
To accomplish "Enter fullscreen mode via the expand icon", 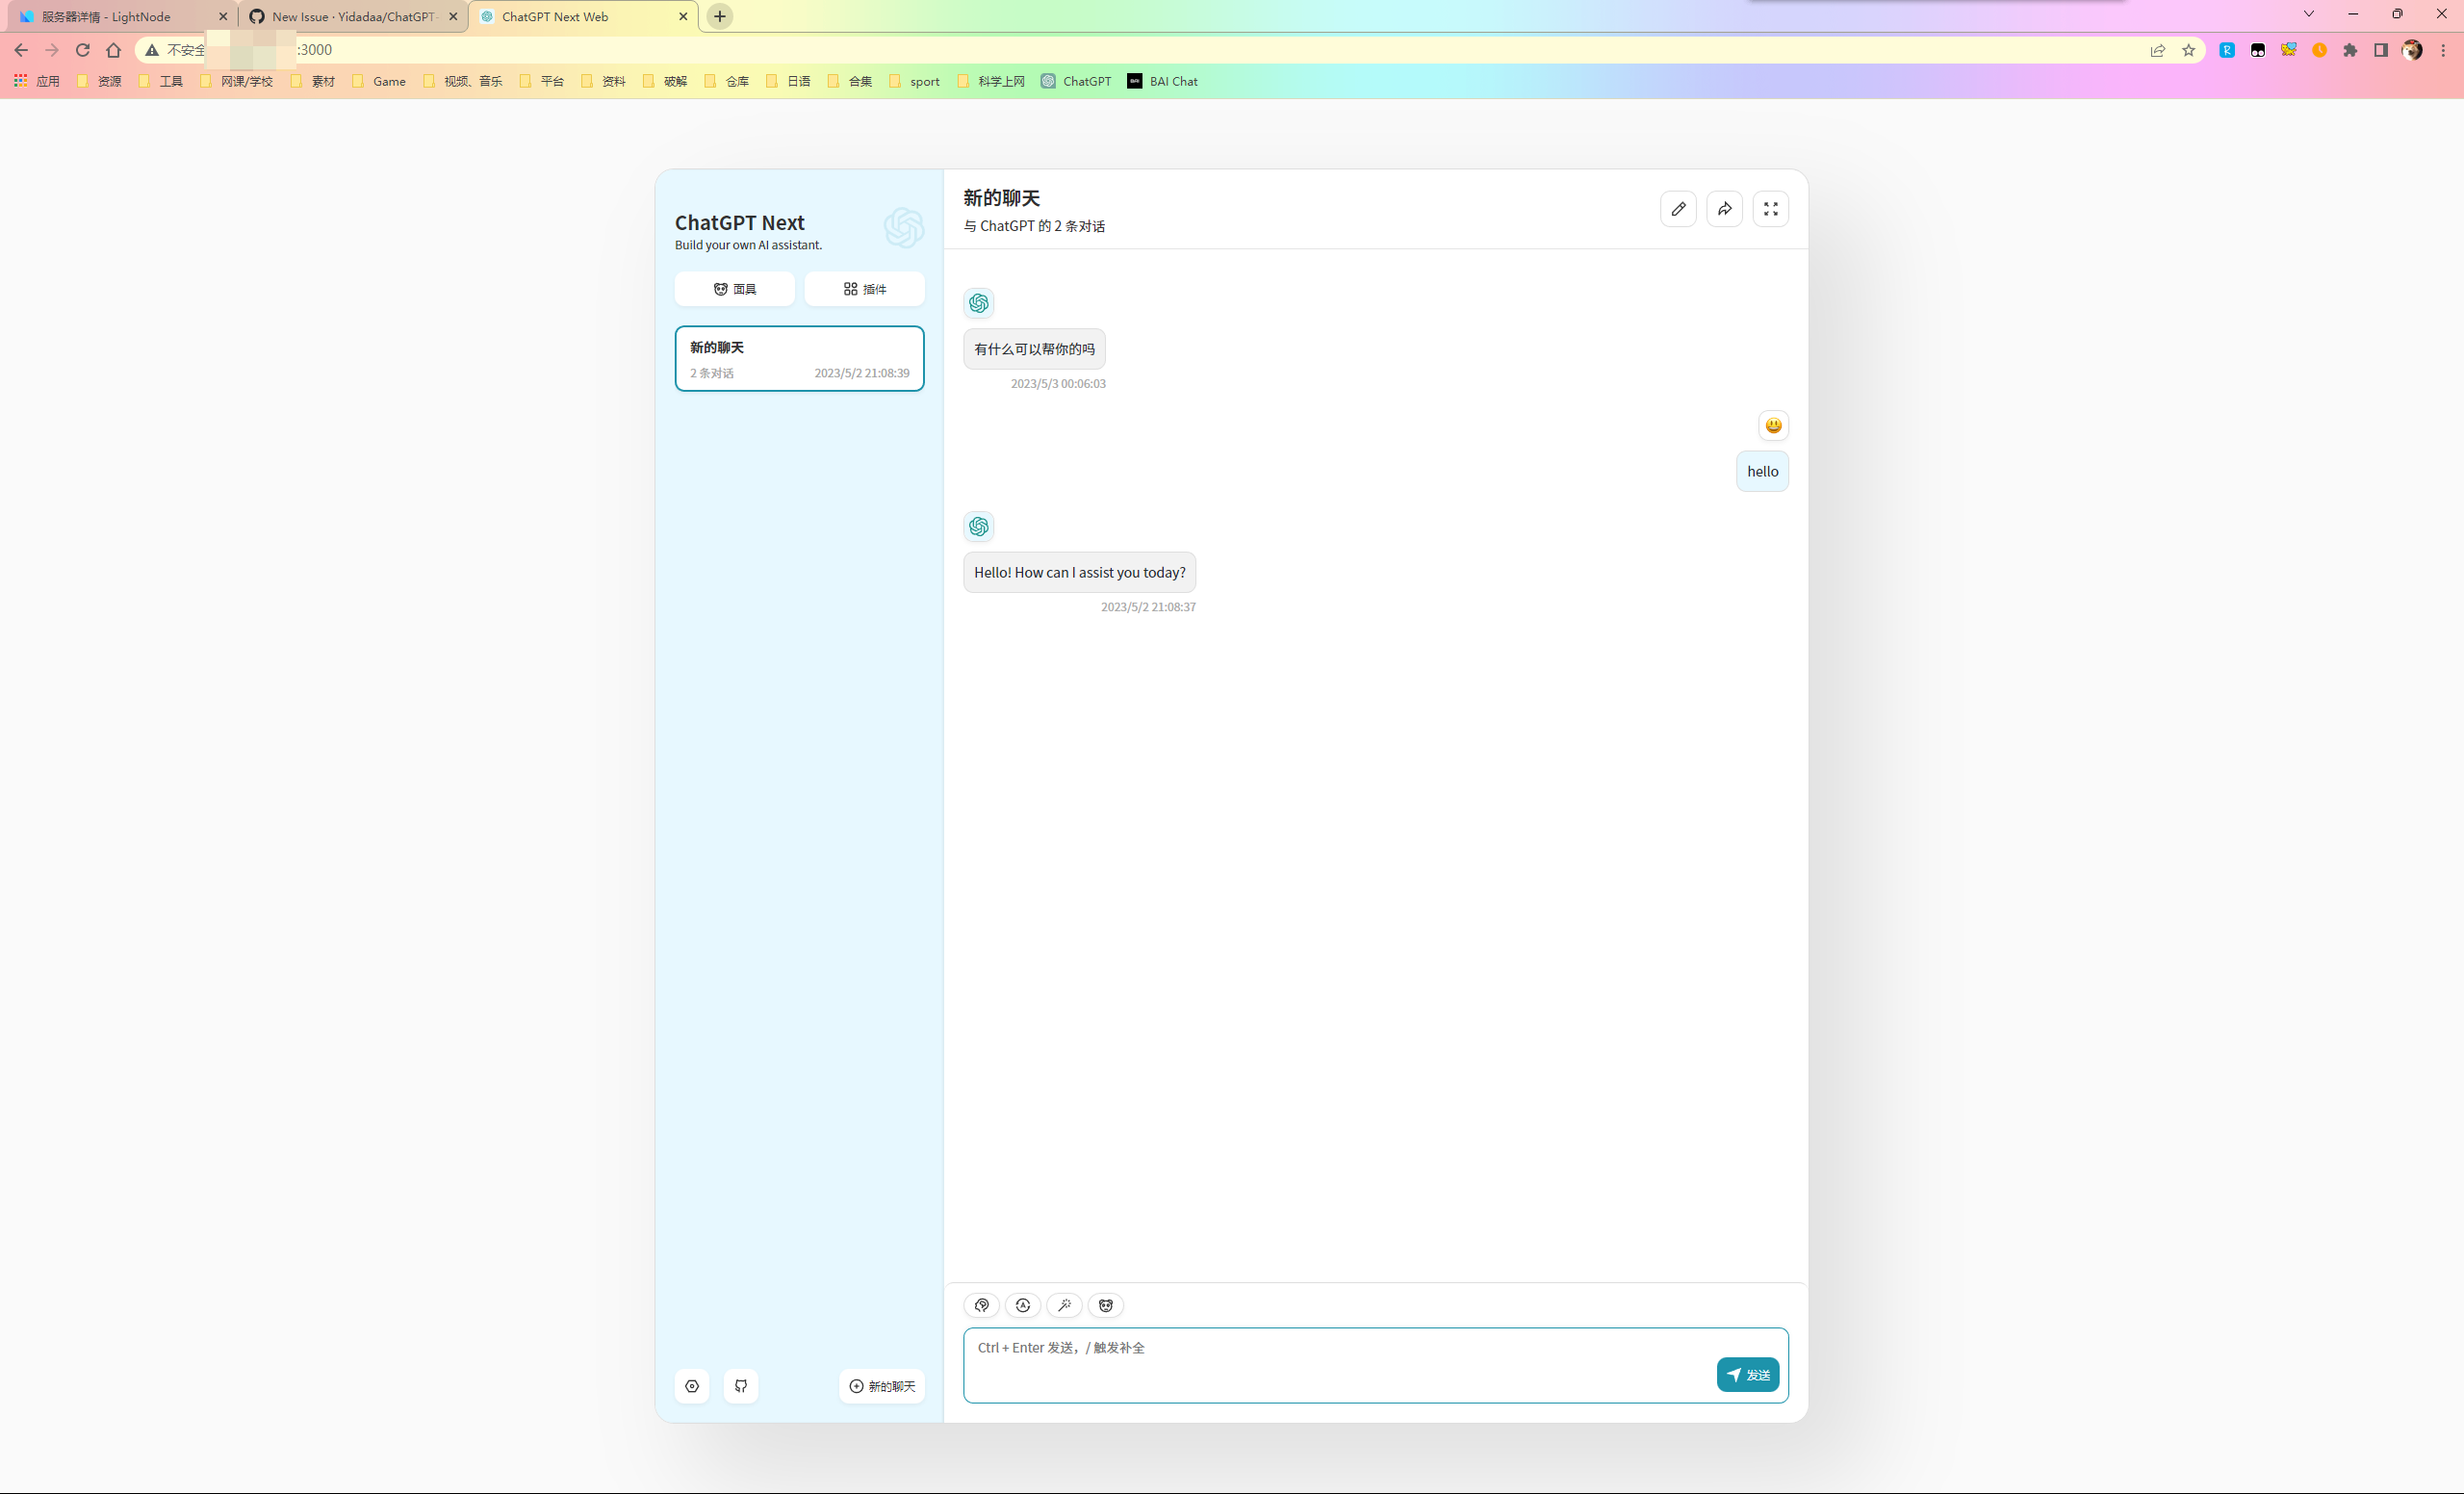I will click(x=1770, y=209).
